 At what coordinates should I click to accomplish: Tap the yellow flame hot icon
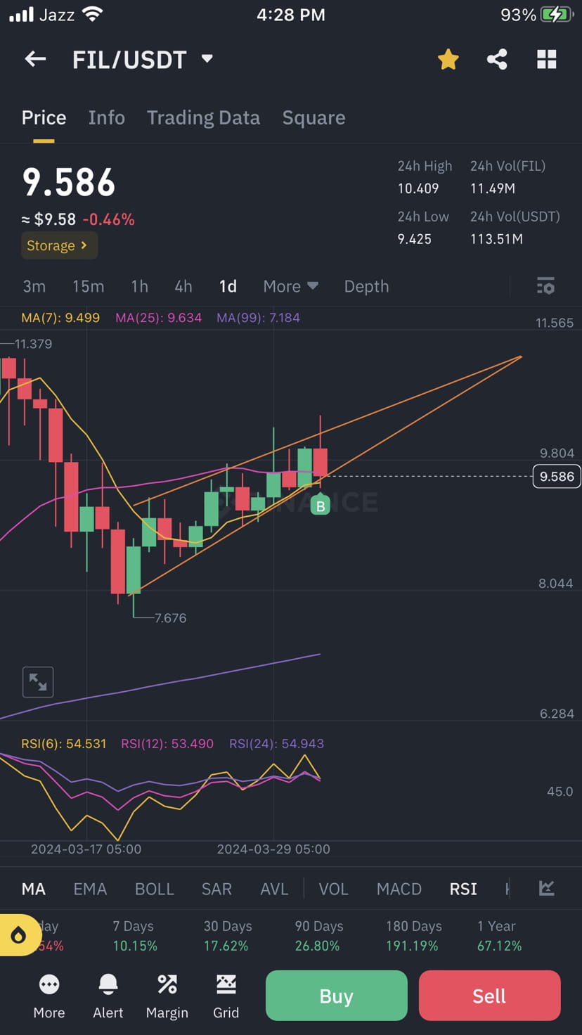[x=19, y=935]
